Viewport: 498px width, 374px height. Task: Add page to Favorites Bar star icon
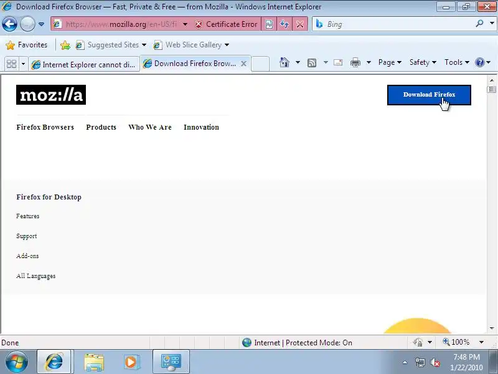coord(65,45)
